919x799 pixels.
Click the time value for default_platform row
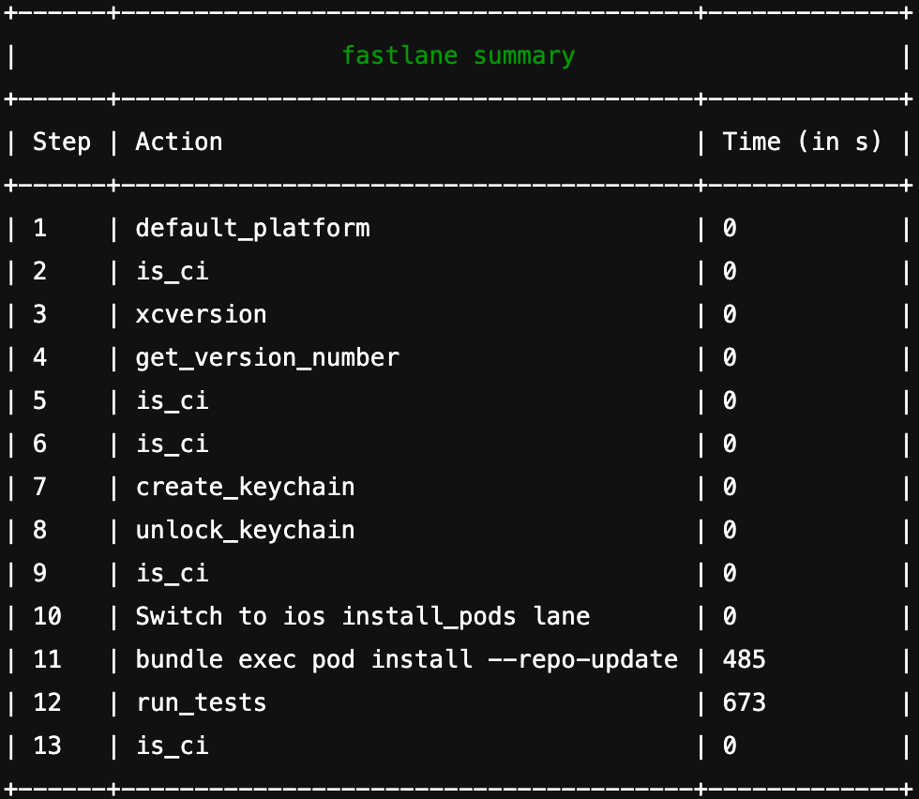[730, 229]
